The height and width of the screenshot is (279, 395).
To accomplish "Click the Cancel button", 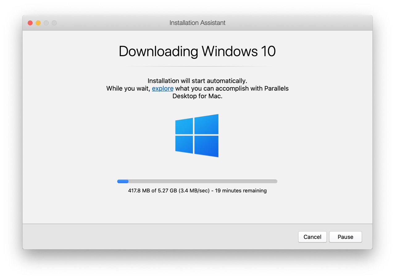I will point(312,237).
